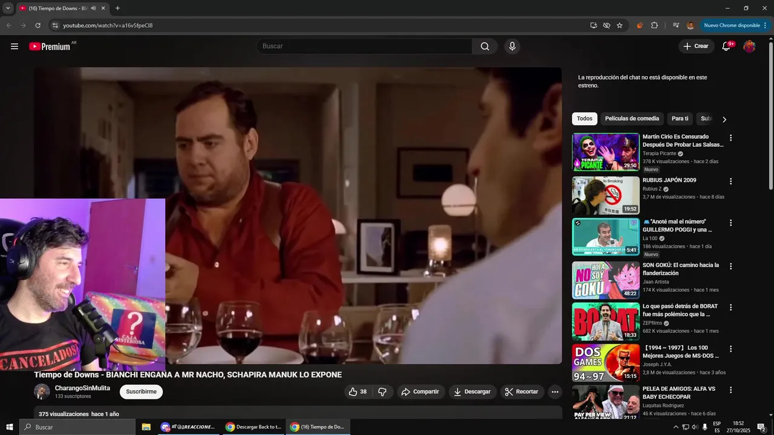Focus the YouTube Buscar search field
The height and width of the screenshot is (435, 774).
(x=365, y=47)
